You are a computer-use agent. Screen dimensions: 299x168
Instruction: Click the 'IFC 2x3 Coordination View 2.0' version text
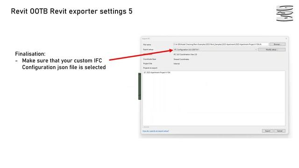point(185,55)
